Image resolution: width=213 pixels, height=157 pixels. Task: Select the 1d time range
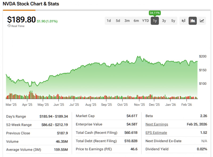click(x=109, y=21)
